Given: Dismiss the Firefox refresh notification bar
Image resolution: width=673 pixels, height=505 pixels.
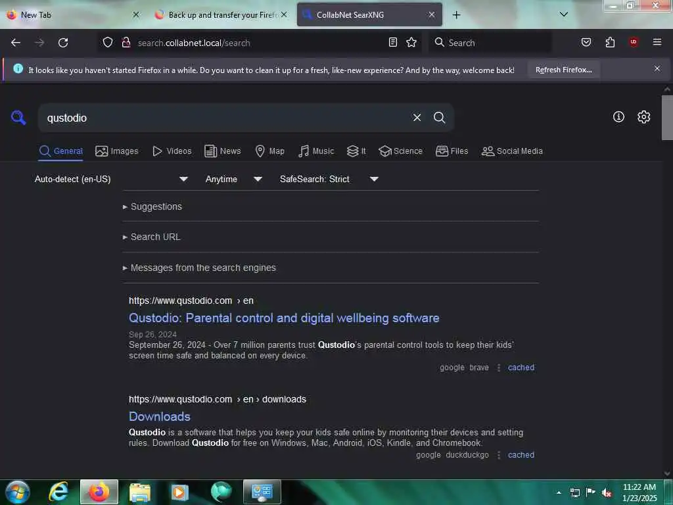Looking at the screenshot, I should click(657, 68).
